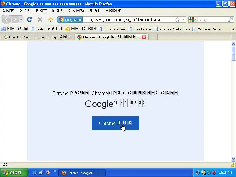Launch Internet Explorer from quick launch
Image resolution: width=236 pixels, height=177 pixels.
34,173
